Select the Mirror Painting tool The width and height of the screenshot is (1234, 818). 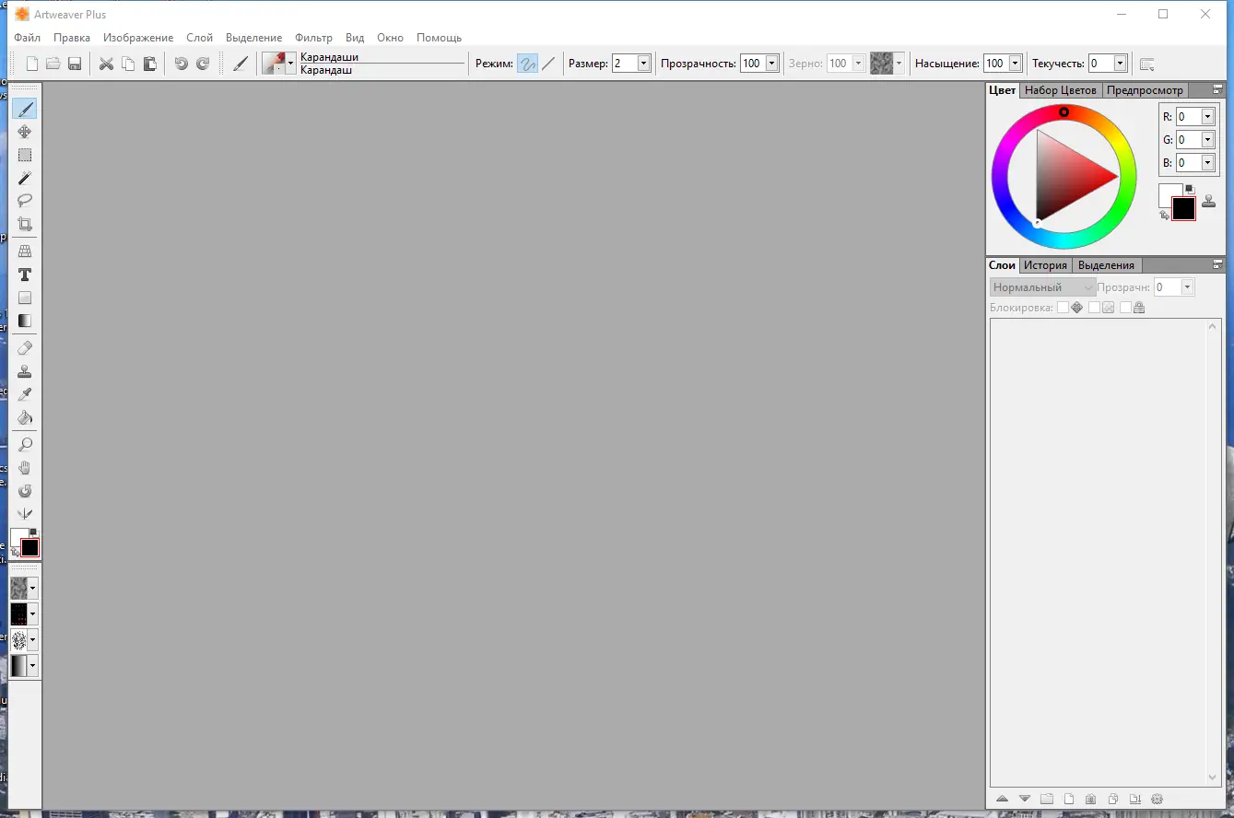(x=25, y=514)
